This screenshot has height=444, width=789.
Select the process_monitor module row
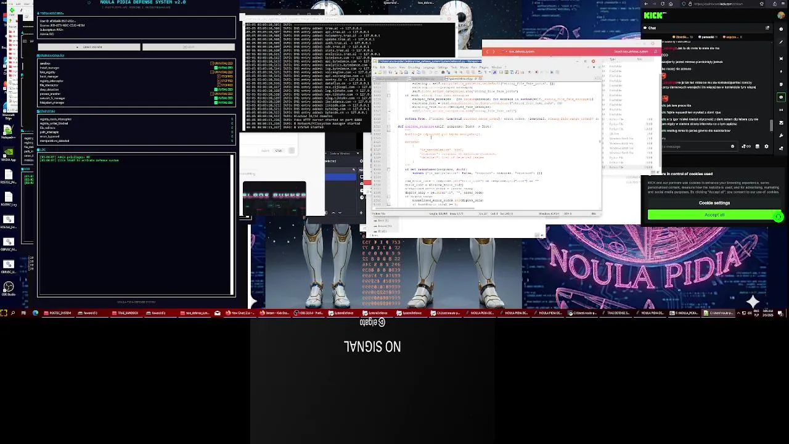coord(136,94)
